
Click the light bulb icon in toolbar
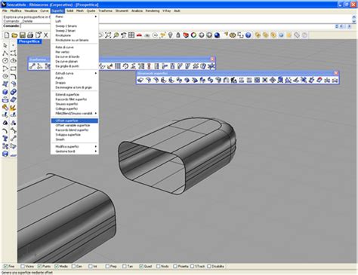pos(171,35)
